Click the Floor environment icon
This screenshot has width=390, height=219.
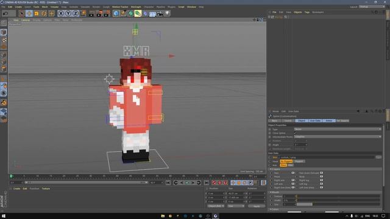click(152, 13)
